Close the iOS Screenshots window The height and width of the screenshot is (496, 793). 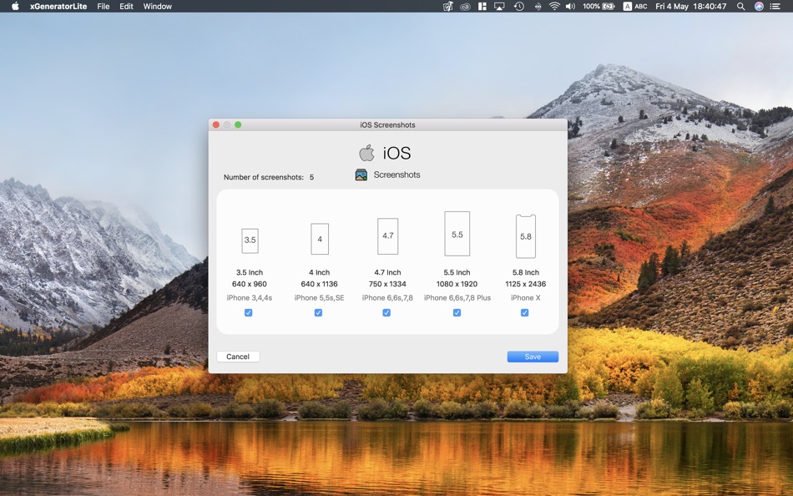216,124
